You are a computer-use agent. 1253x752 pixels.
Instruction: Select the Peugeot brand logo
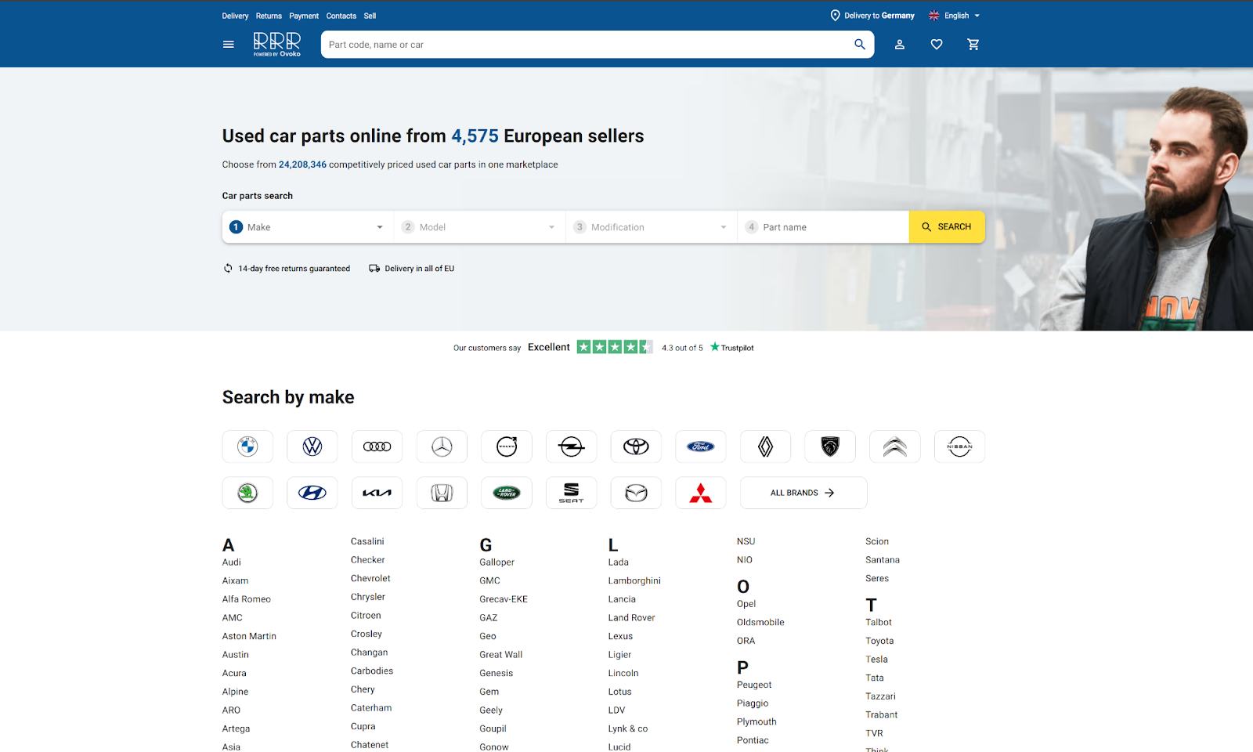(x=830, y=446)
